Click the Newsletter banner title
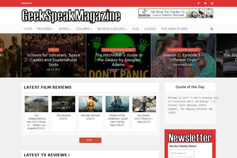237x158 pixels. (x=190, y=138)
